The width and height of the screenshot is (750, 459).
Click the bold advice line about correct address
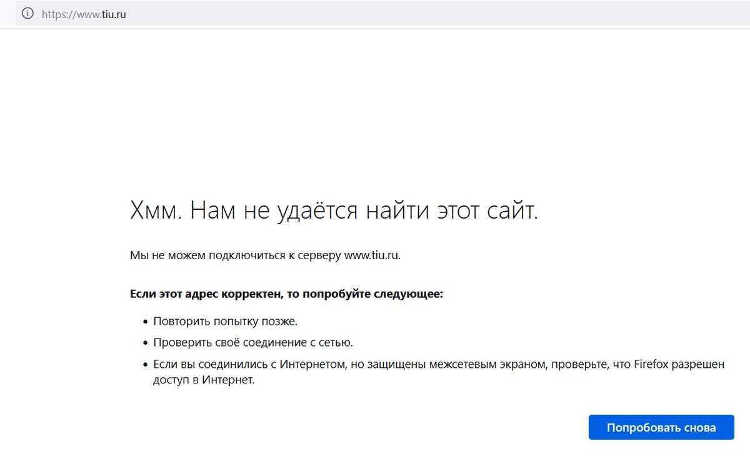285,294
